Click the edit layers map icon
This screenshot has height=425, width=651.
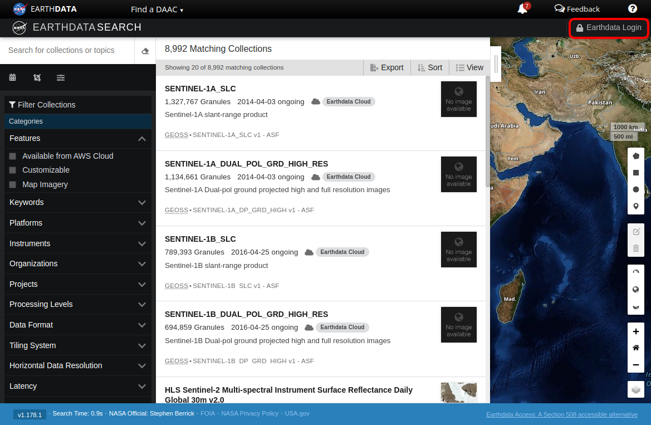tap(635, 232)
